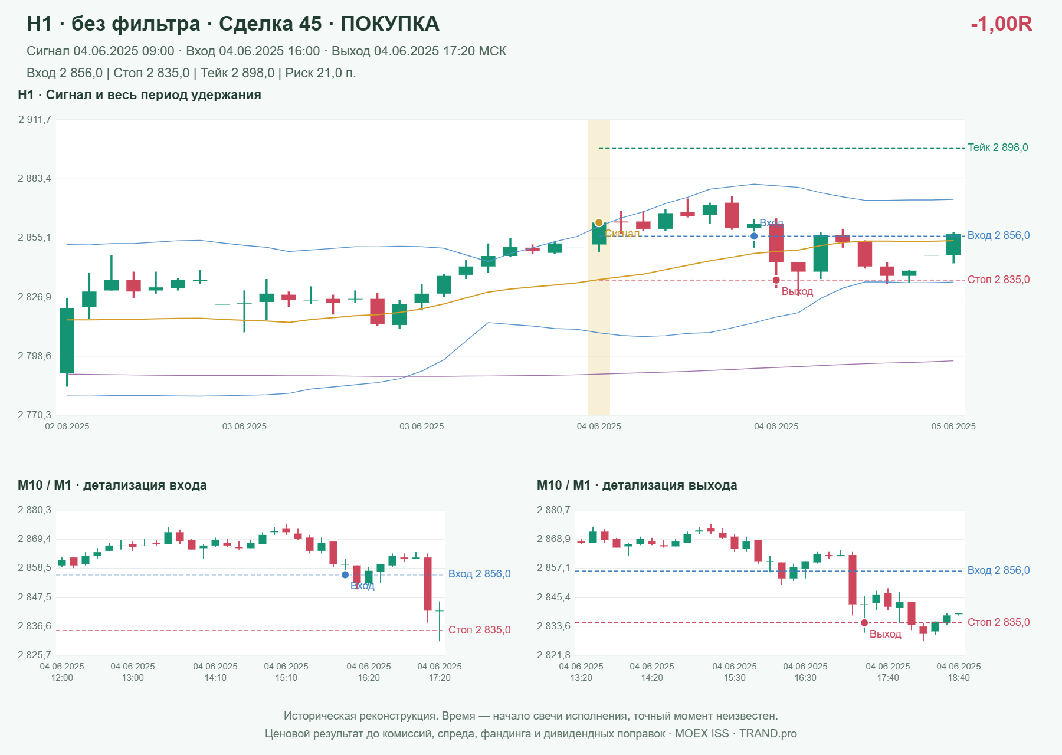Image resolution: width=1062 pixels, height=755 pixels.
Task: Click 'Стоп 2 835,0' label in exit detail chart
Action: pyautogui.click(x=998, y=622)
